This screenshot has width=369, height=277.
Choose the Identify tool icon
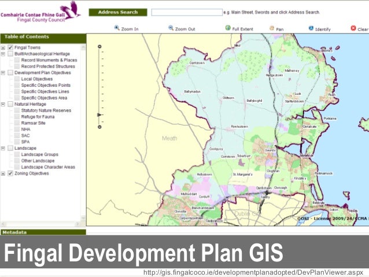point(311,28)
